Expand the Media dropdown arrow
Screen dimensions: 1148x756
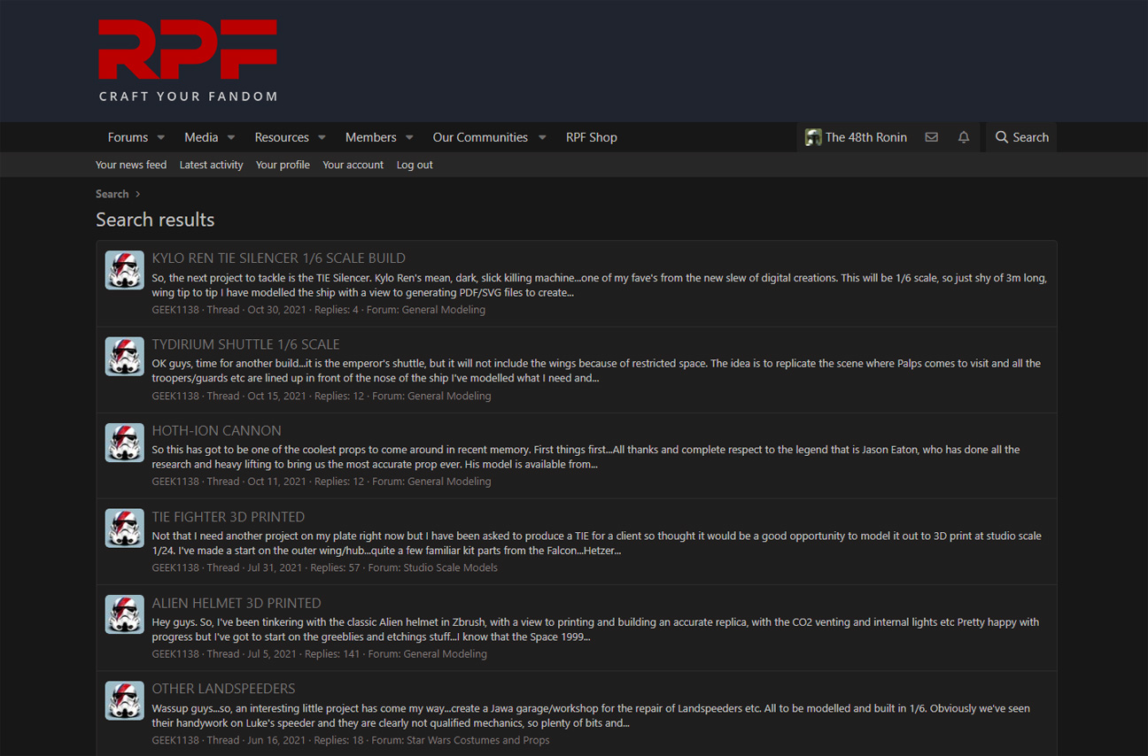pyautogui.click(x=231, y=137)
